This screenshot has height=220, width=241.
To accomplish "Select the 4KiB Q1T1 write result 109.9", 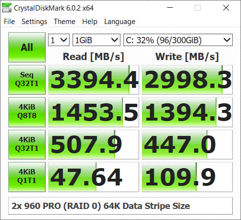I will tap(187, 177).
